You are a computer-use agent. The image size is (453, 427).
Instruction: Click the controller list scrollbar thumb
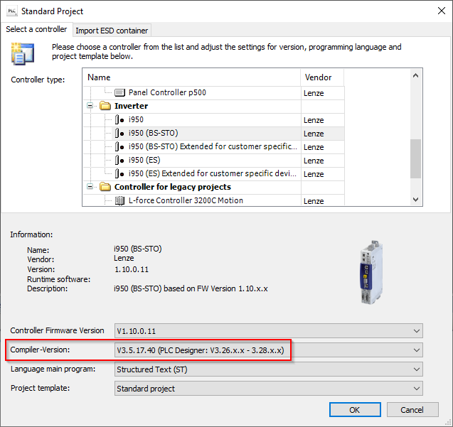416,158
